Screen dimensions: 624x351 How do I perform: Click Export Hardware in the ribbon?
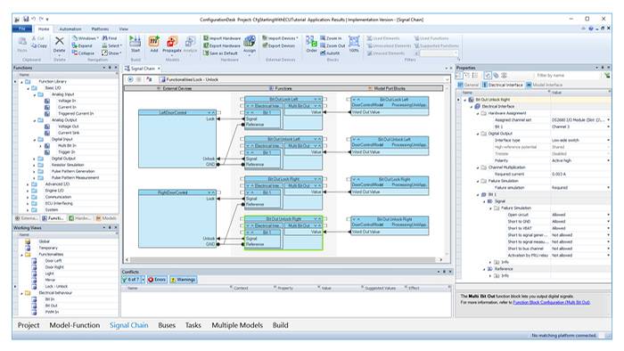click(222, 45)
